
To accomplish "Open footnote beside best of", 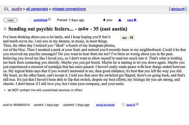I will click(x=137, y=104).
